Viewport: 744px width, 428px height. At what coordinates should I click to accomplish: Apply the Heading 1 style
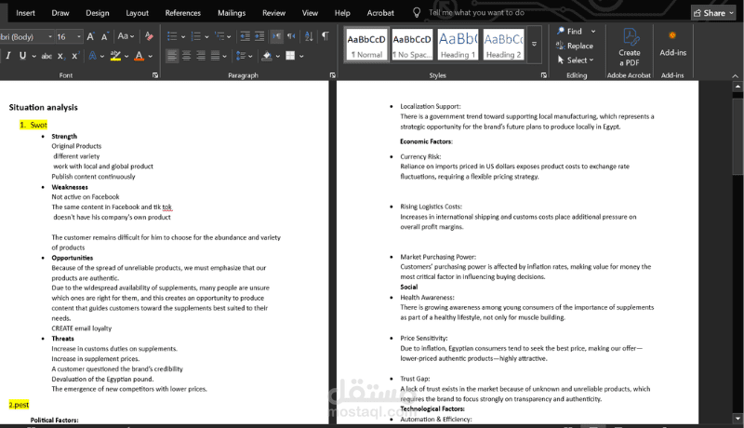(458, 45)
